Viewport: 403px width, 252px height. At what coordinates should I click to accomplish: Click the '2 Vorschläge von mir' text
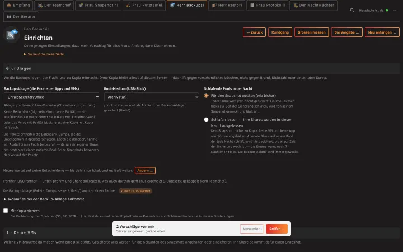pyautogui.click(x=135, y=227)
